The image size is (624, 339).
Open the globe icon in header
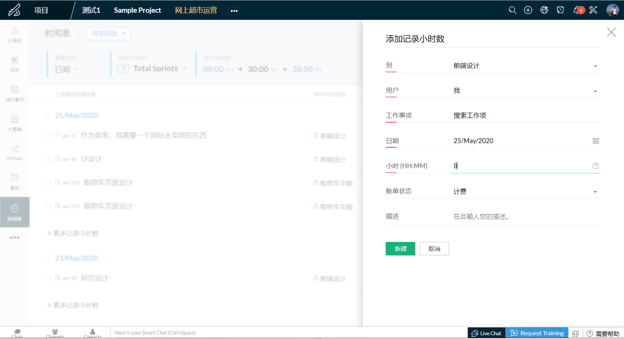(544, 10)
